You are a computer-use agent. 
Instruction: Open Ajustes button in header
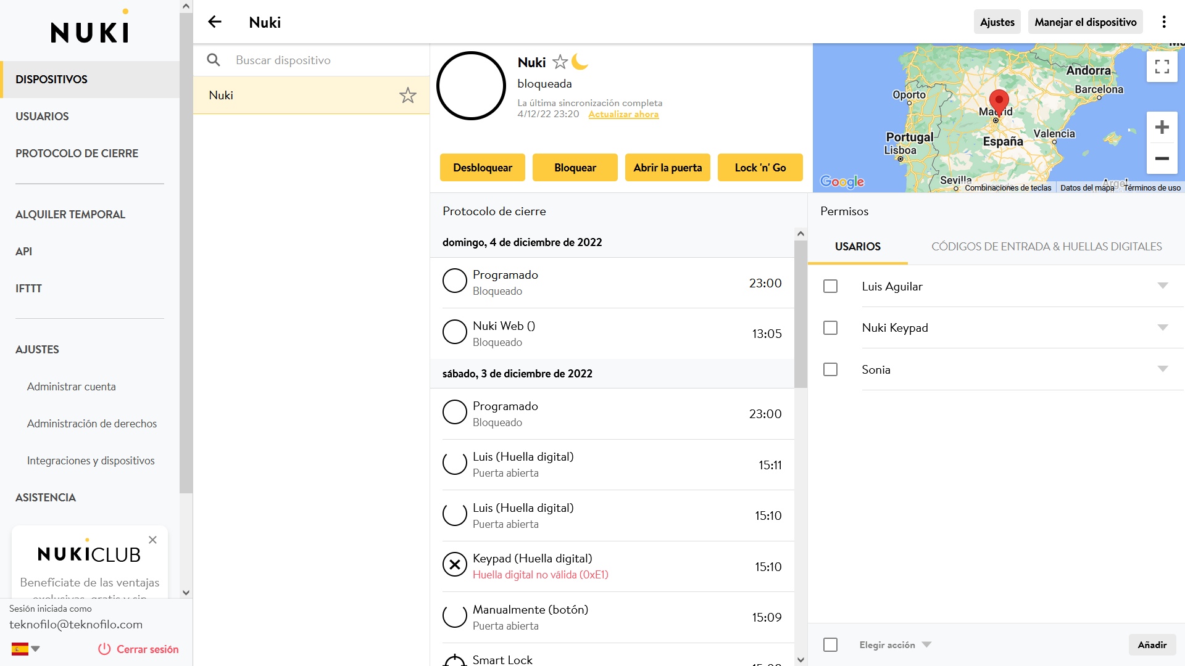click(997, 22)
